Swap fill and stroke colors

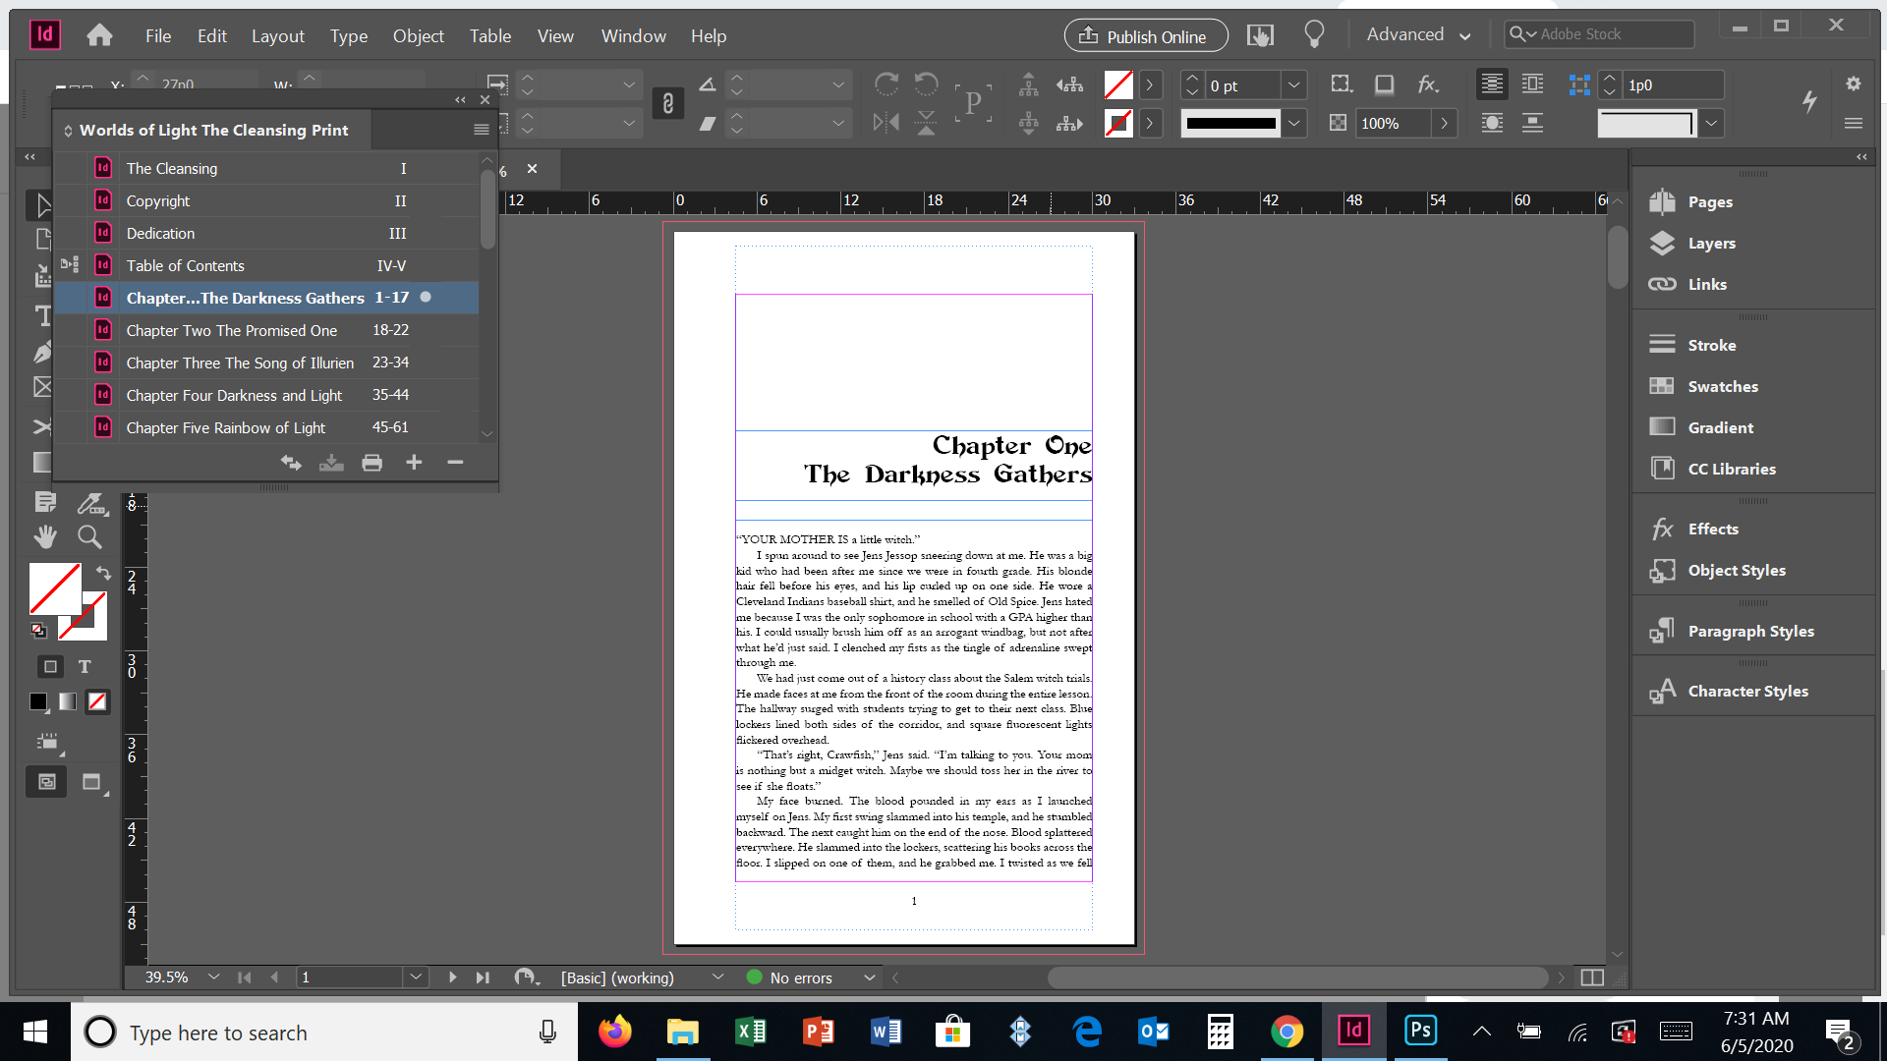click(103, 573)
